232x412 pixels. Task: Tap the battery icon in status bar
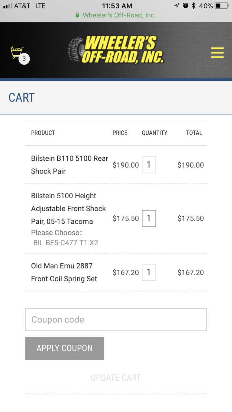click(222, 6)
